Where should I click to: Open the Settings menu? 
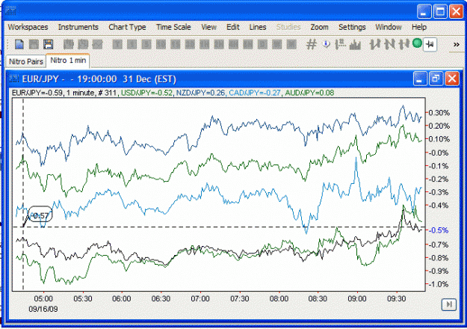pos(352,27)
